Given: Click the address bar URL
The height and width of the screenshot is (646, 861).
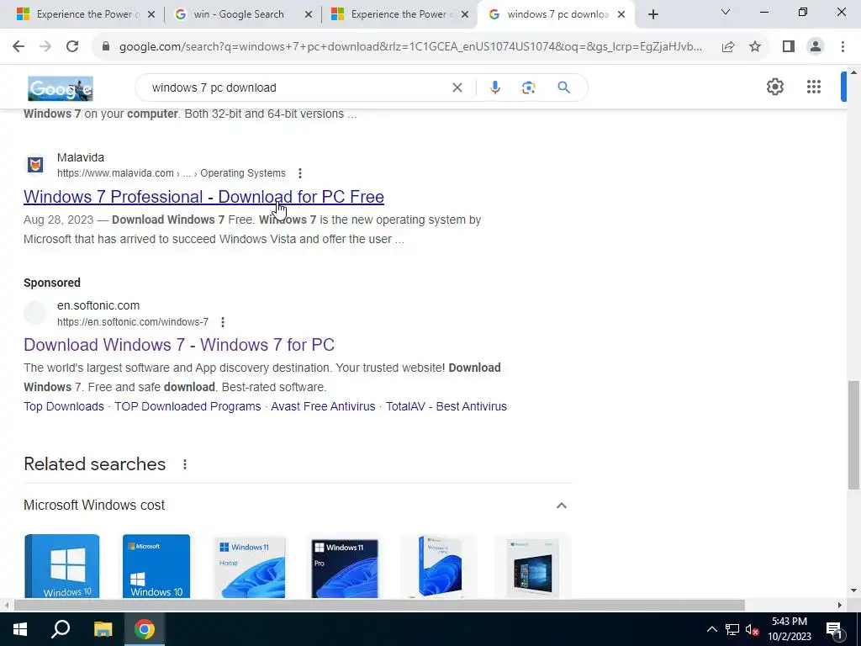Looking at the screenshot, I should pos(410,47).
